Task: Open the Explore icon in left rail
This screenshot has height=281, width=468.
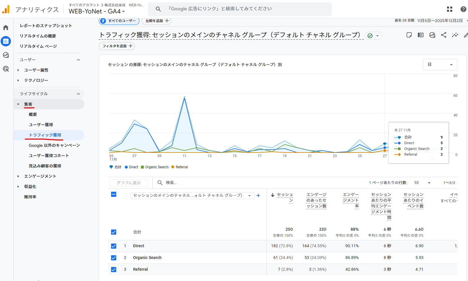Action: (6, 55)
